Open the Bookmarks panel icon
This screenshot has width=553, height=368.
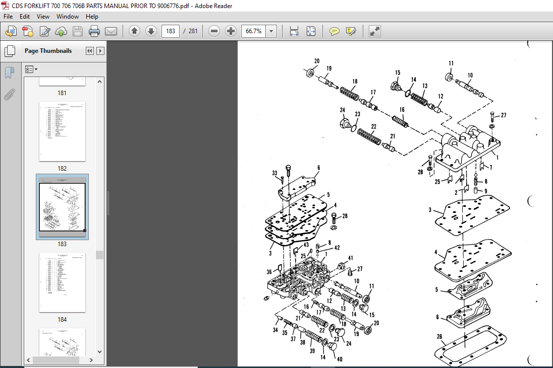click(x=10, y=73)
